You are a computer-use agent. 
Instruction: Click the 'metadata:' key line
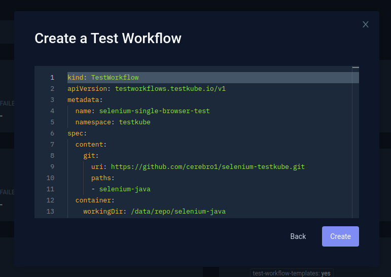point(85,100)
